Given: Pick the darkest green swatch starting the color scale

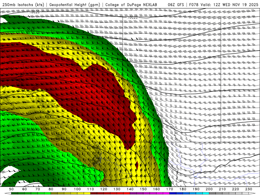Looking at the screenshot, I should (x=14, y=193).
